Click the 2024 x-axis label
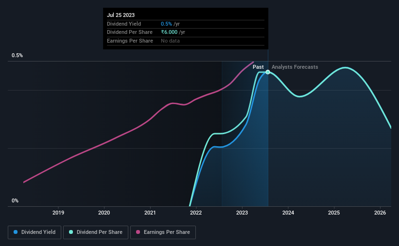The height and width of the screenshot is (246, 399). click(288, 213)
